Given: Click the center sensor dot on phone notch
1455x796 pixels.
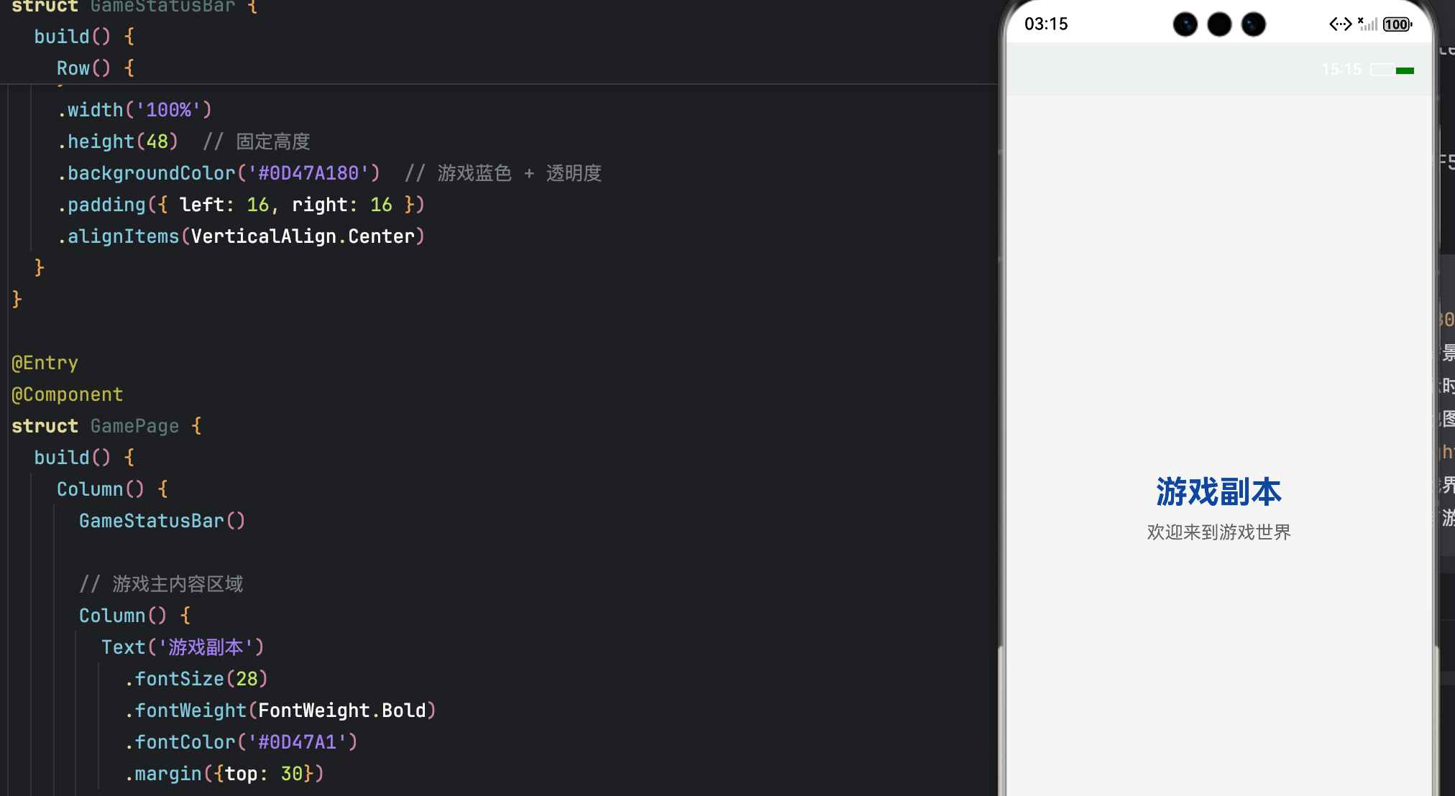Looking at the screenshot, I should 1219,24.
